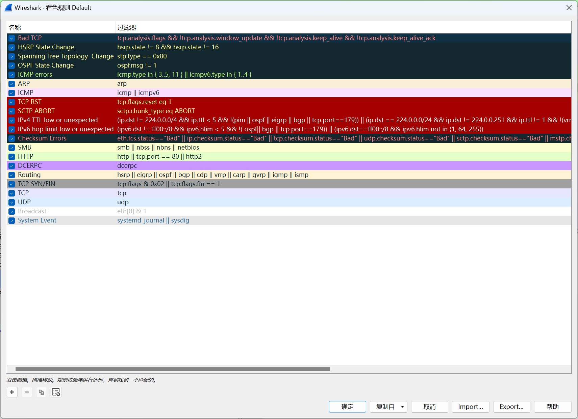This screenshot has height=419, width=578.
Task: Click 'tcp.flags & 0x02' SYN/FIN filter
Action: point(169,184)
